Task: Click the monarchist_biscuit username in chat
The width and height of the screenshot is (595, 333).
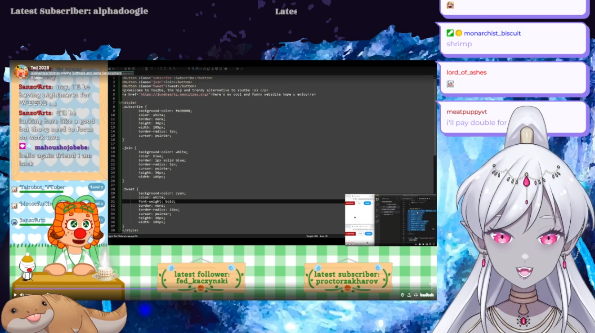Action: [x=492, y=33]
